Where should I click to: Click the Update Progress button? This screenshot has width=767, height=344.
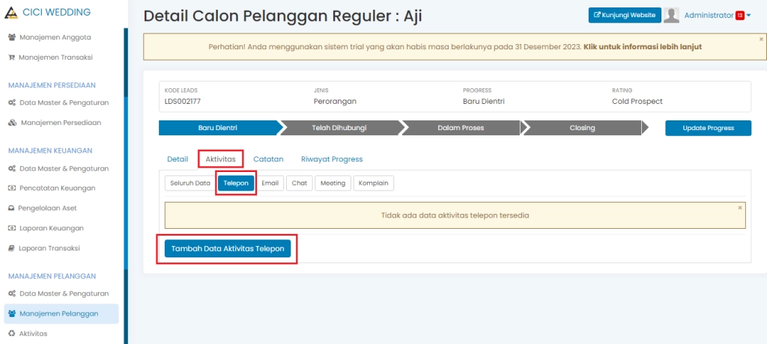708,128
